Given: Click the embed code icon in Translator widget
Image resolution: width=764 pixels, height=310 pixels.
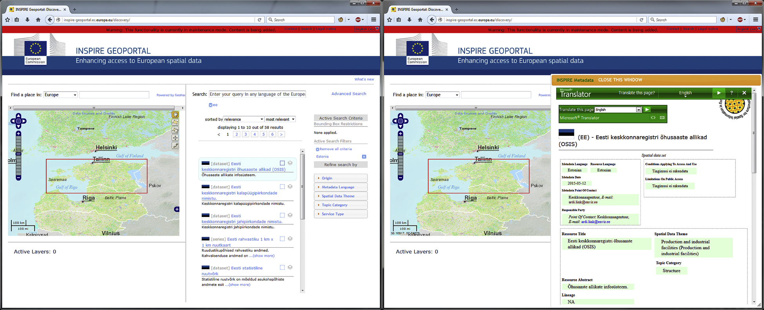Looking at the screenshot, I should pyautogui.click(x=653, y=118).
